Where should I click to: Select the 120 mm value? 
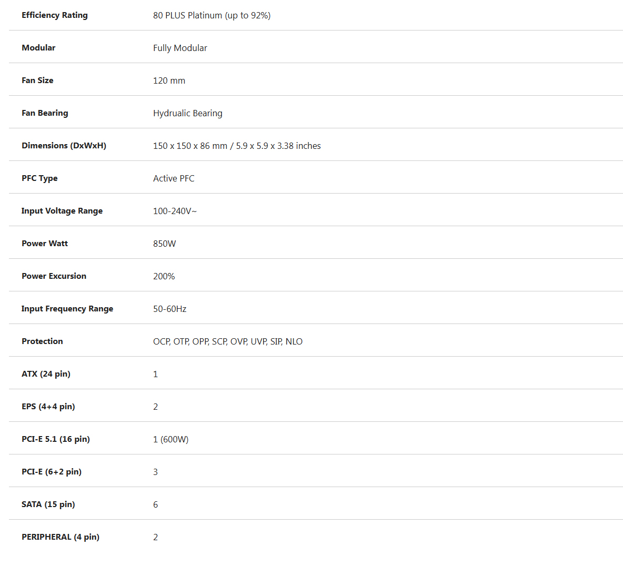pos(169,80)
